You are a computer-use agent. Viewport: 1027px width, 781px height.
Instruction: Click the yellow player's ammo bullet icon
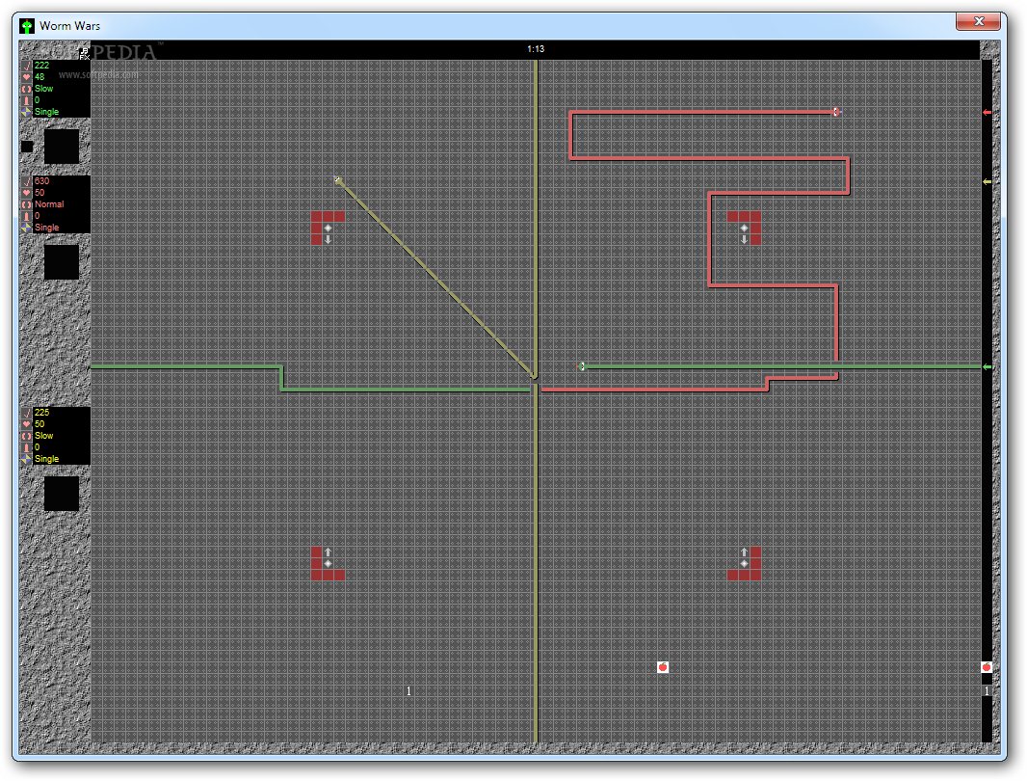(27, 447)
